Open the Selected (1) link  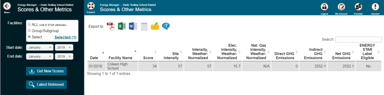coord(66,37)
